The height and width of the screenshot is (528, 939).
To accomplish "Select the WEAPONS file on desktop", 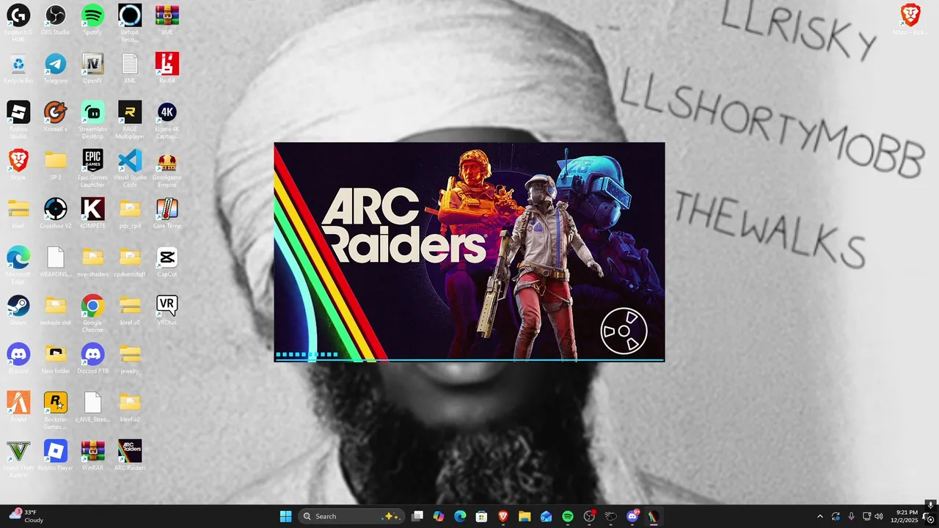I will click(x=56, y=262).
